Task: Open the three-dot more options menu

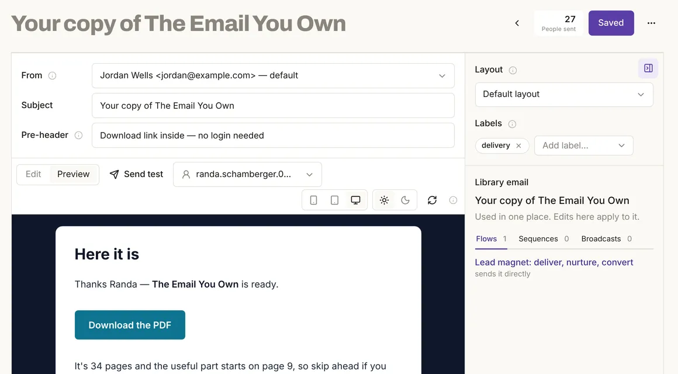Action: click(x=651, y=23)
